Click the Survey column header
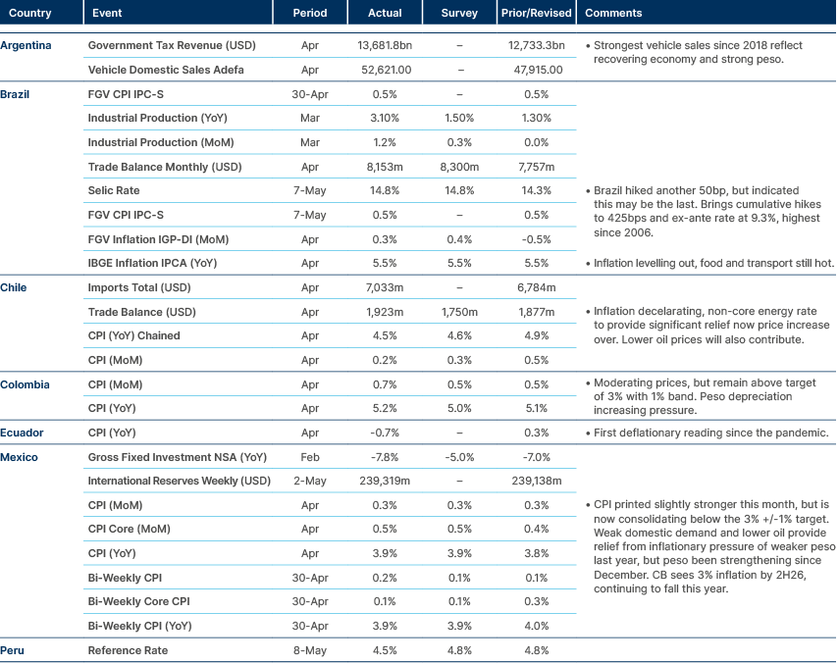Viewport: 839px width, 663px height. click(x=459, y=13)
